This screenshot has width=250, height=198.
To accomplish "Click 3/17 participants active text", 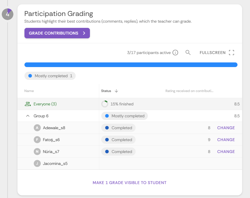I will (149, 53).
